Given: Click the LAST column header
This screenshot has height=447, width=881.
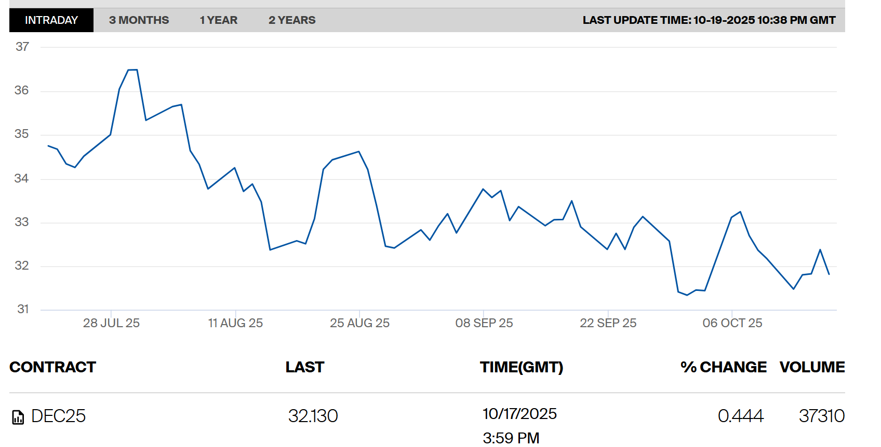Looking at the screenshot, I should 304,367.
